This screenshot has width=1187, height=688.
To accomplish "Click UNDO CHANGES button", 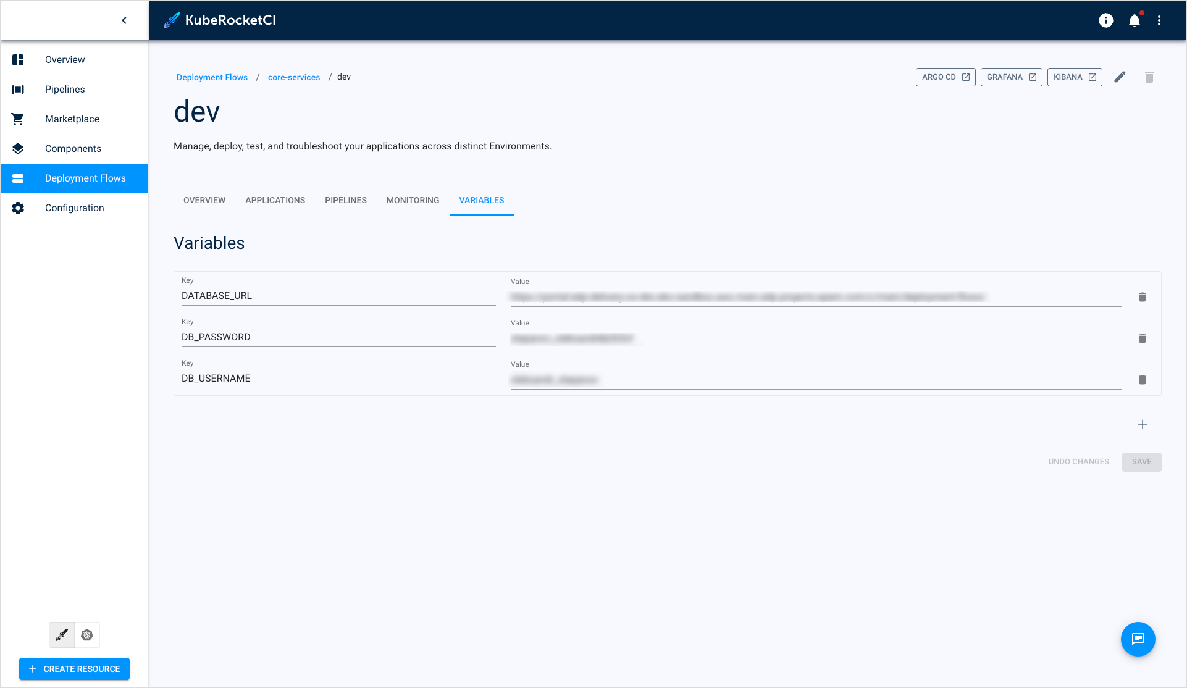I will (1078, 462).
